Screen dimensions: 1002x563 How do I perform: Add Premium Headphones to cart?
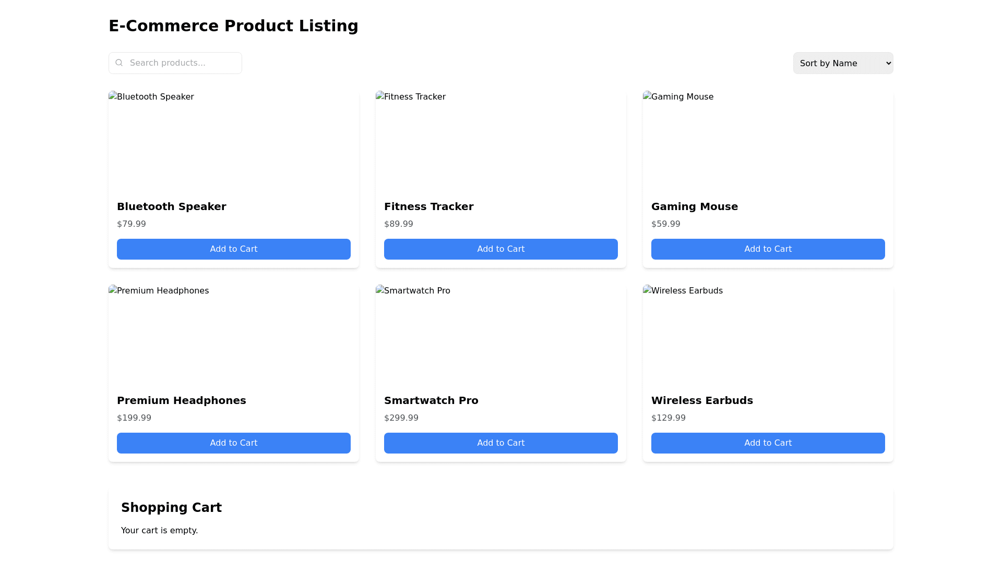pos(234,443)
